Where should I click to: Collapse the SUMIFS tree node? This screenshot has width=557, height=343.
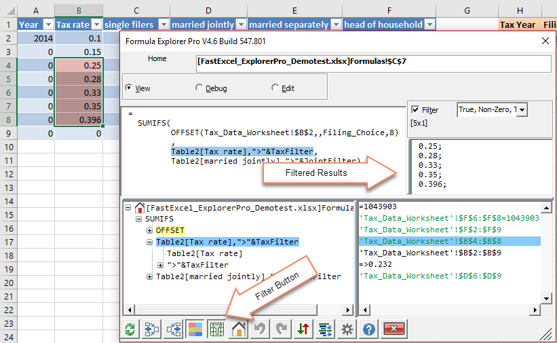click(139, 219)
